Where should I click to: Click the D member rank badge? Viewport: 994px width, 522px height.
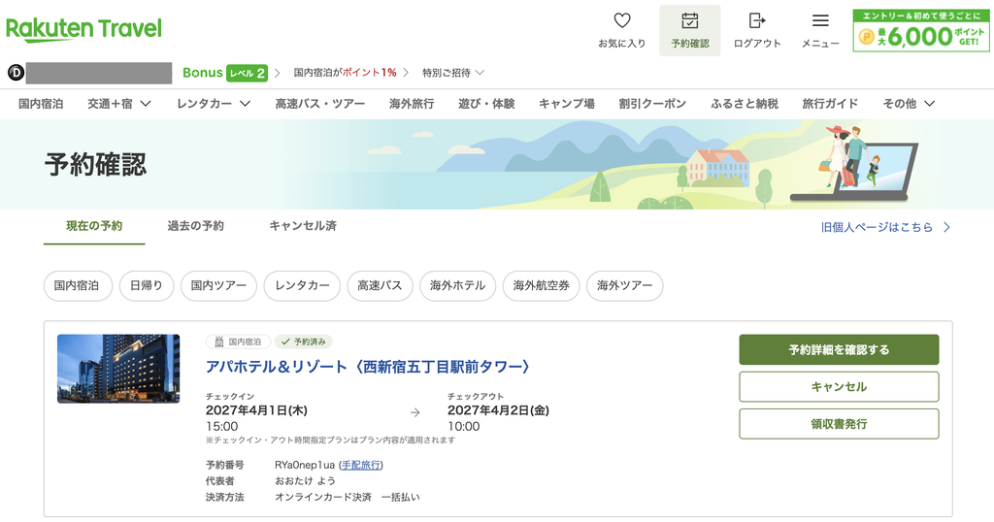[x=16, y=73]
